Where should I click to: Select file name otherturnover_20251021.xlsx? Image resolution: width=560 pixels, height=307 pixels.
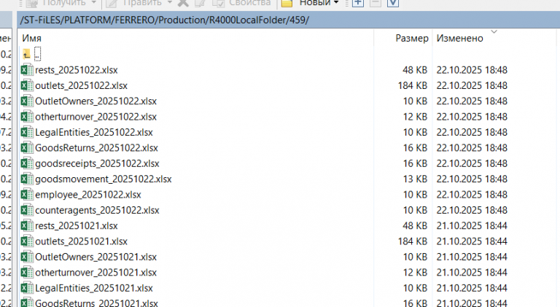coord(96,273)
